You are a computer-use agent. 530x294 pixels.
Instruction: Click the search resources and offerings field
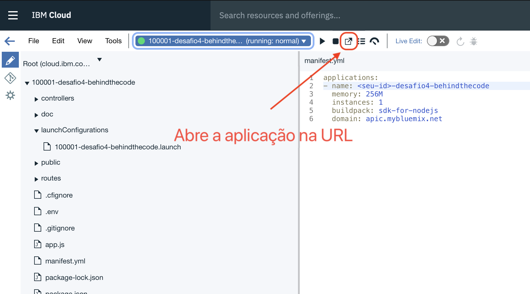click(370, 15)
